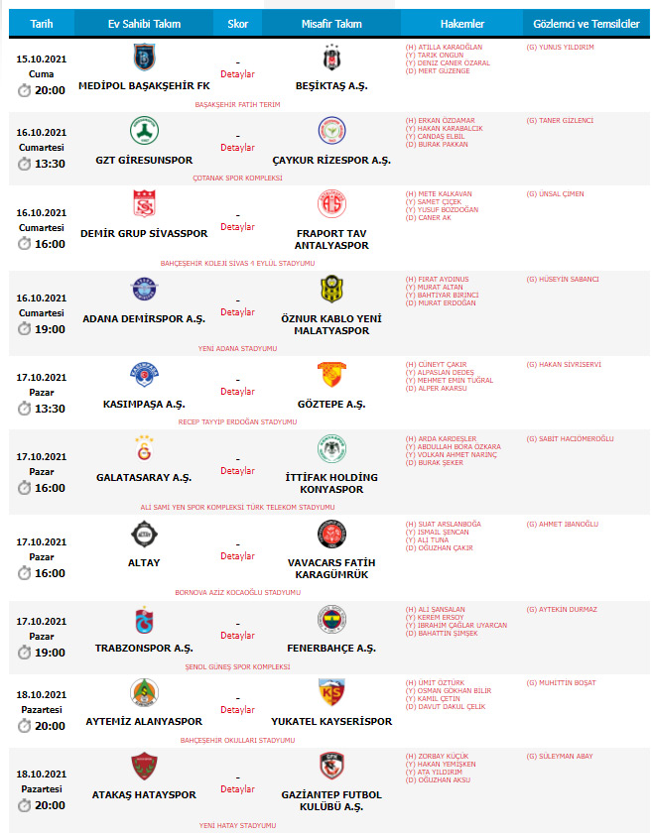Viewport: 651px width, 836px height.
Task: Click the Galatasaray A.Ş. club emblem
Action: (x=144, y=449)
